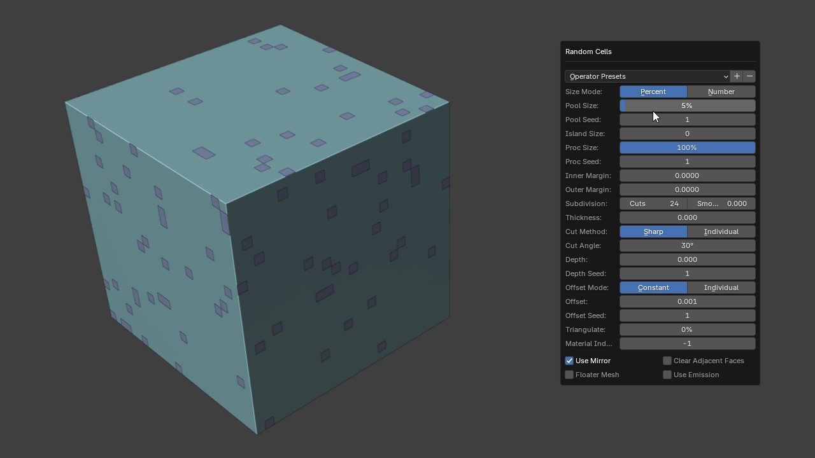Disable the Use Mirror checkbox

(x=569, y=361)
